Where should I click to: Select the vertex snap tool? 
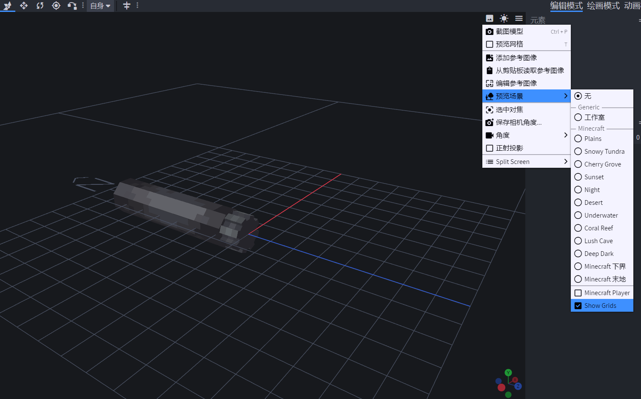(x=72, y=6)
